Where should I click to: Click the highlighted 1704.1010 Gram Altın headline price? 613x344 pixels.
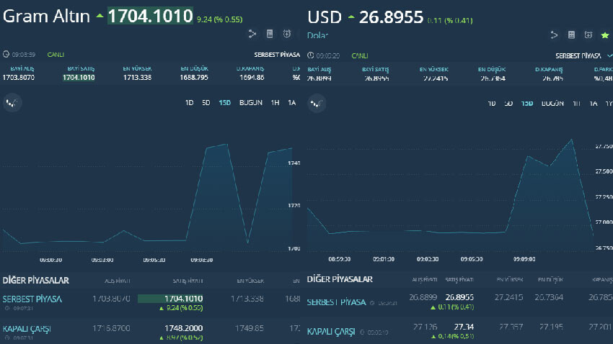coord(150,15)
